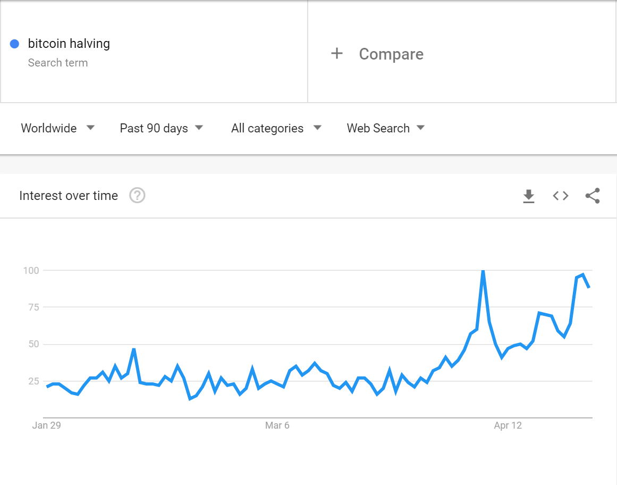Click the blue dot for bitcoin halving
The image size is (617, 485).
[x=14, y=44]
